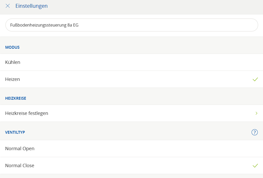Click the Einstellungen page title
This screenshot has width=263, height=178.
(31, 6)
